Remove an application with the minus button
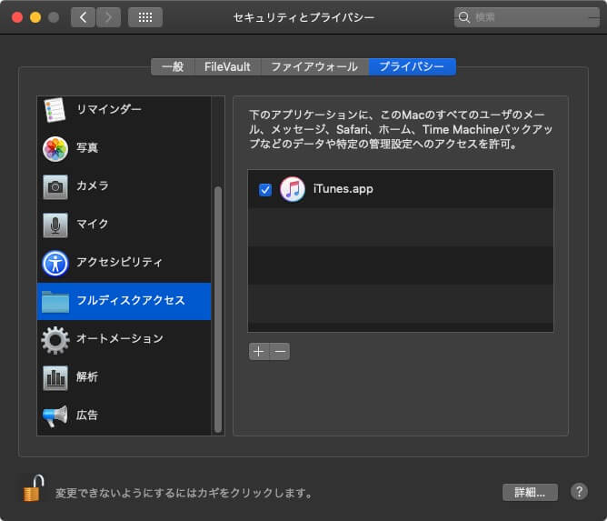Viewport: 607px width, 521px height. (x=280, y=352)
